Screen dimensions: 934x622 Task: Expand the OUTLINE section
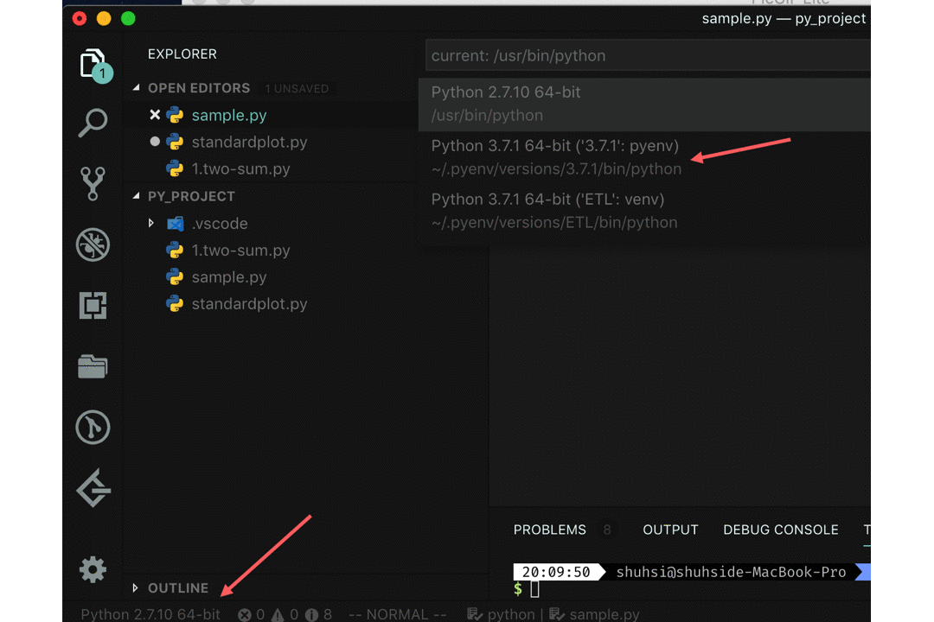[x=136, y=587]
